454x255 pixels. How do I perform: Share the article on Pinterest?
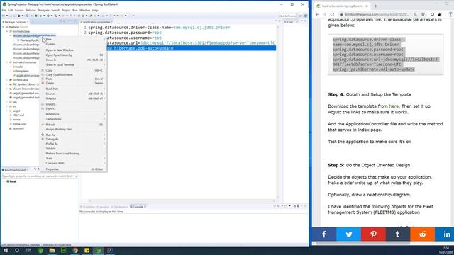(x=373, y=234)
